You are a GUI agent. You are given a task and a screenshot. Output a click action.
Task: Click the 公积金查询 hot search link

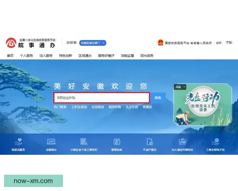point(79,107)
